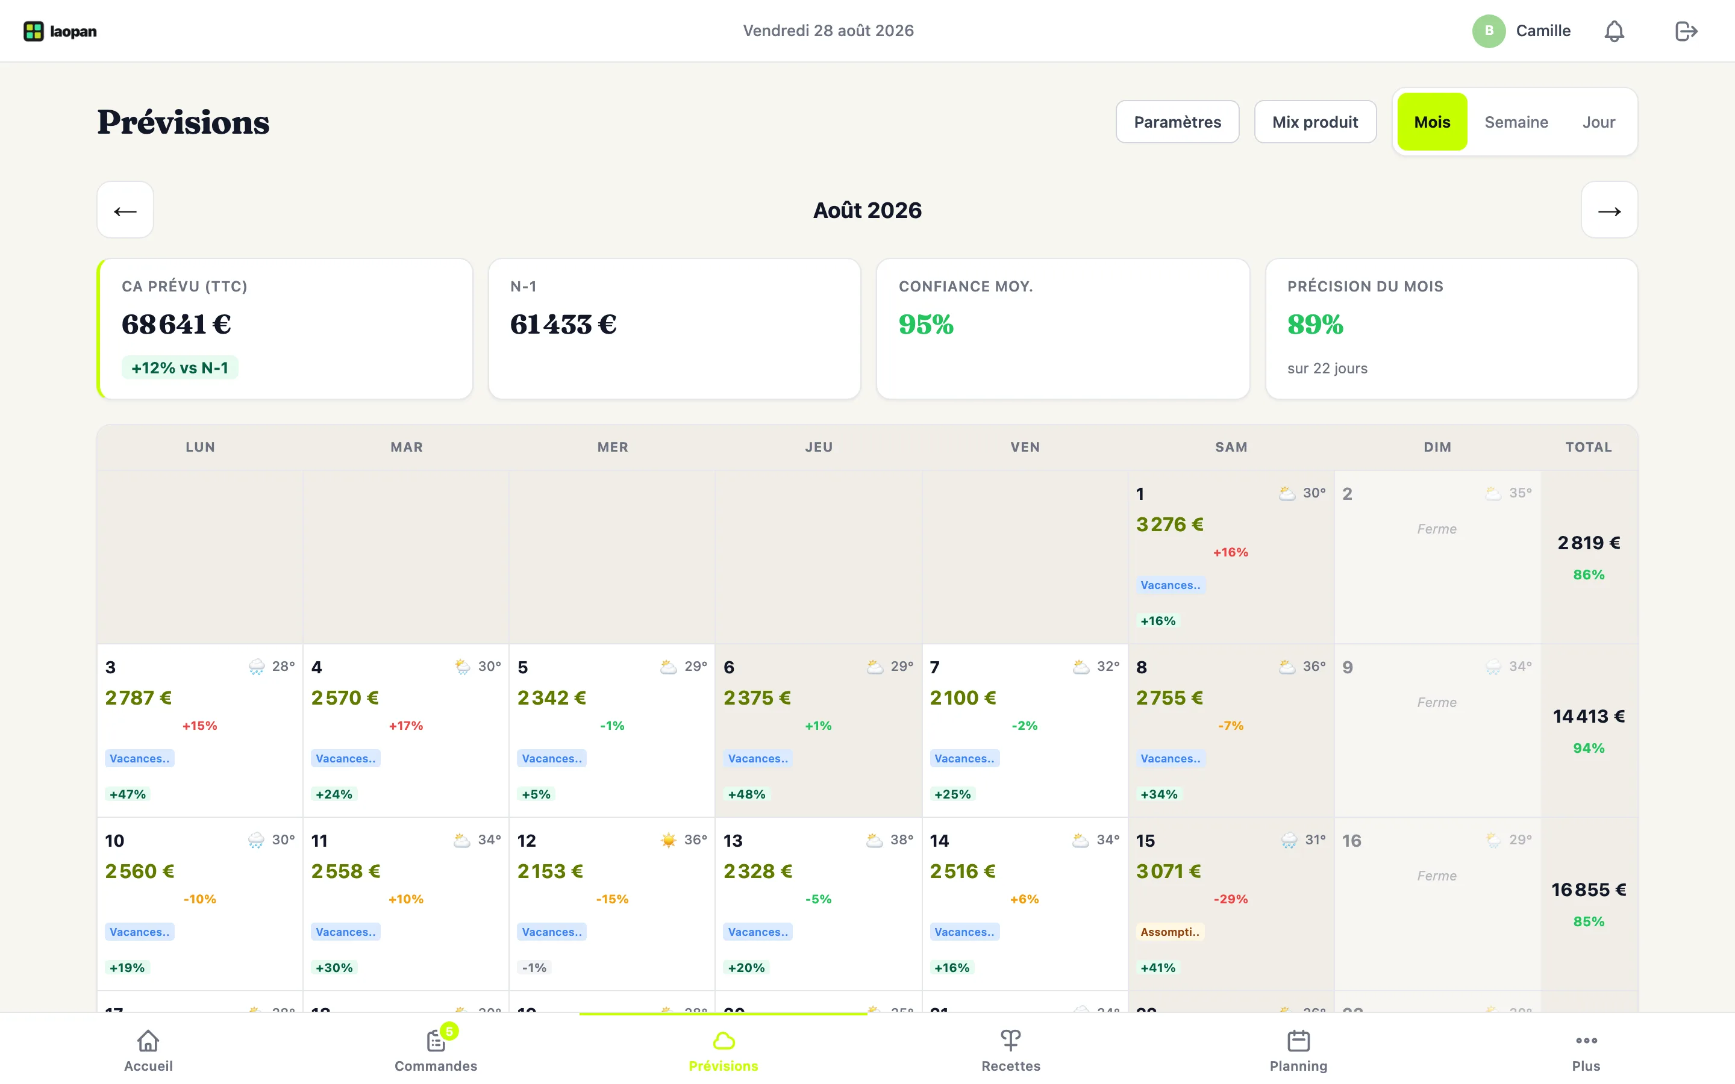Click the closed Sunday August 2 cell
Screen dimensions: 1735x1084
point(1437,557)
